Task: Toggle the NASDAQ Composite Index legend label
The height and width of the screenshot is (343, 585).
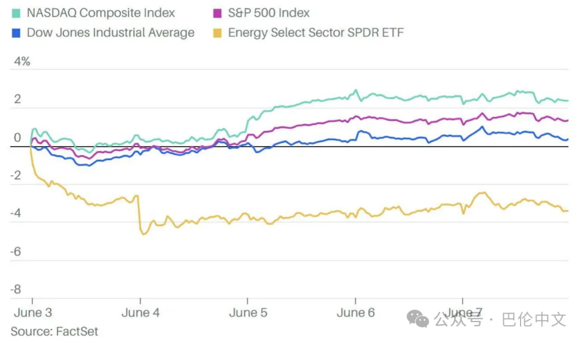Action: coord(101,13)
